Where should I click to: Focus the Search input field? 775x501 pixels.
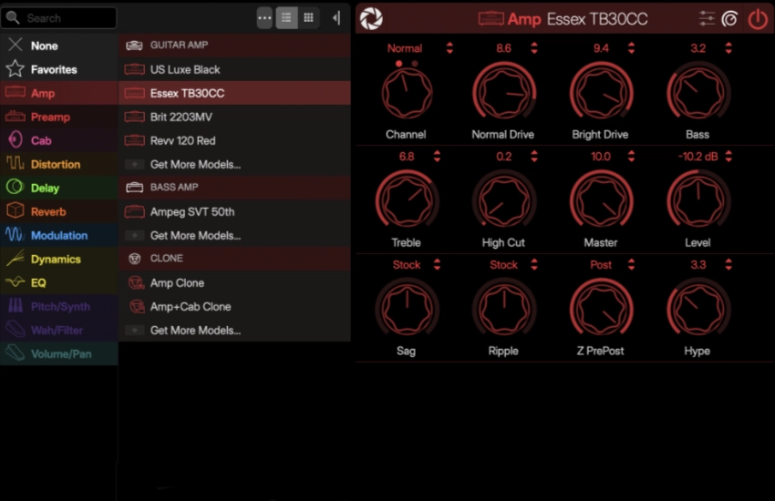tap(59, 18)
